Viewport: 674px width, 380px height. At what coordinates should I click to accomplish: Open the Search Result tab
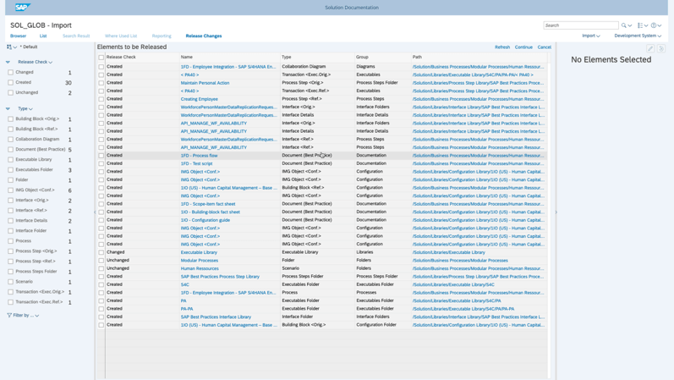click(76, 36)
